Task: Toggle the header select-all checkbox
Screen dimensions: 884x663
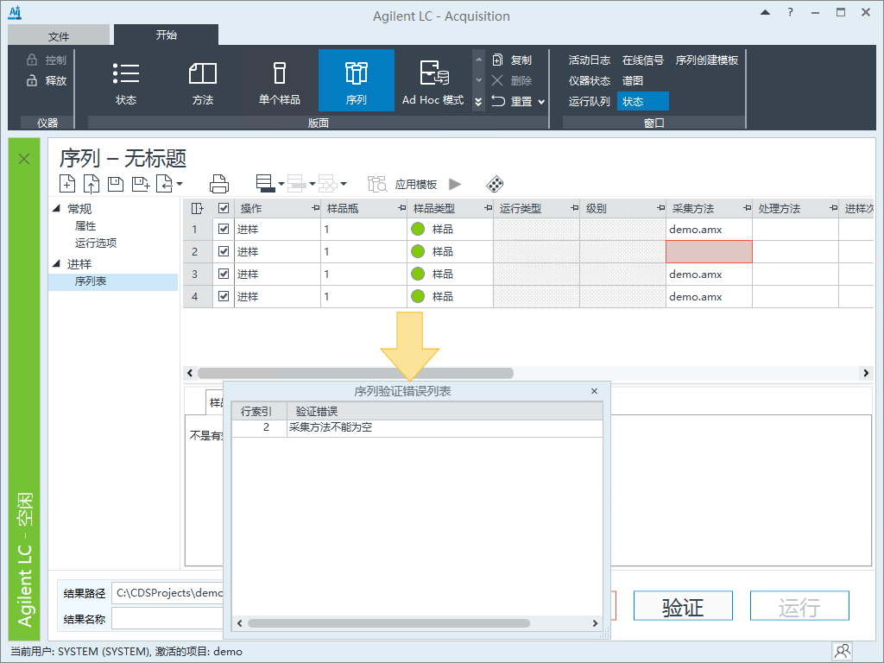Action: point(224,208)
